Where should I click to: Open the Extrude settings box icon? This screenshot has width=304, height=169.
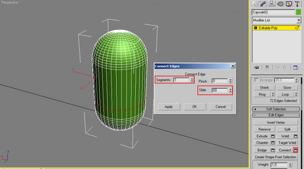273,136
